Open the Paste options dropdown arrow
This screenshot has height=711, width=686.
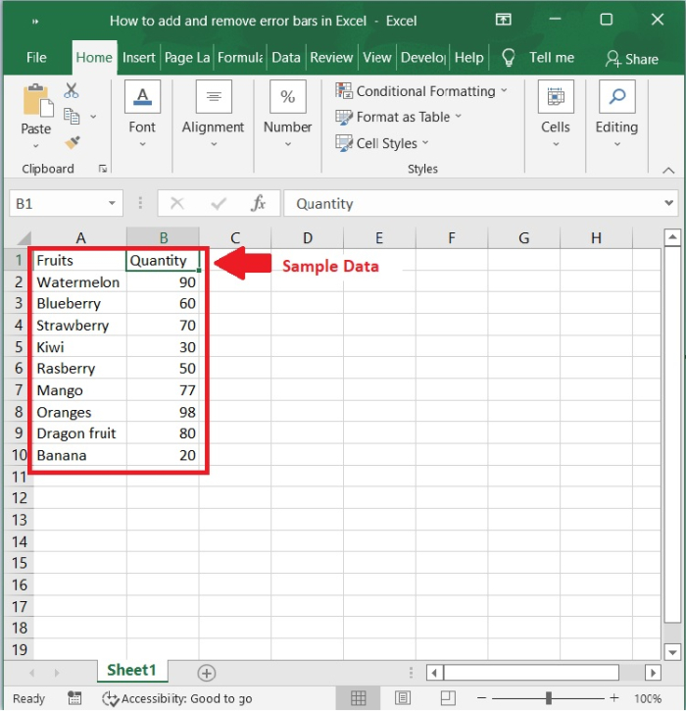36,146
